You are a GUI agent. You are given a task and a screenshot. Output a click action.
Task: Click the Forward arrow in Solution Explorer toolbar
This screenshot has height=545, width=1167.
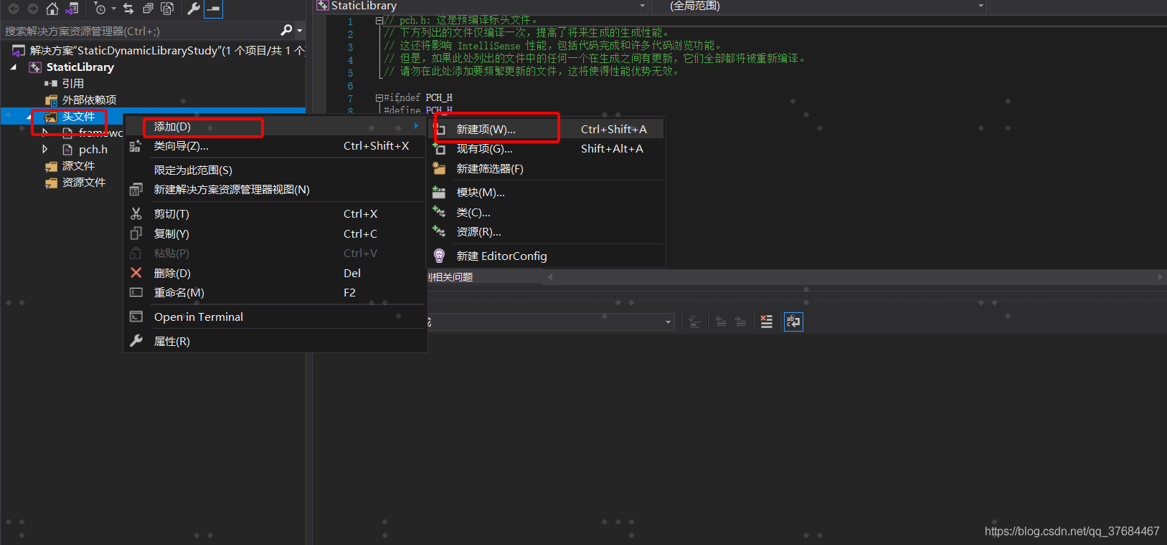click(32, 9)
